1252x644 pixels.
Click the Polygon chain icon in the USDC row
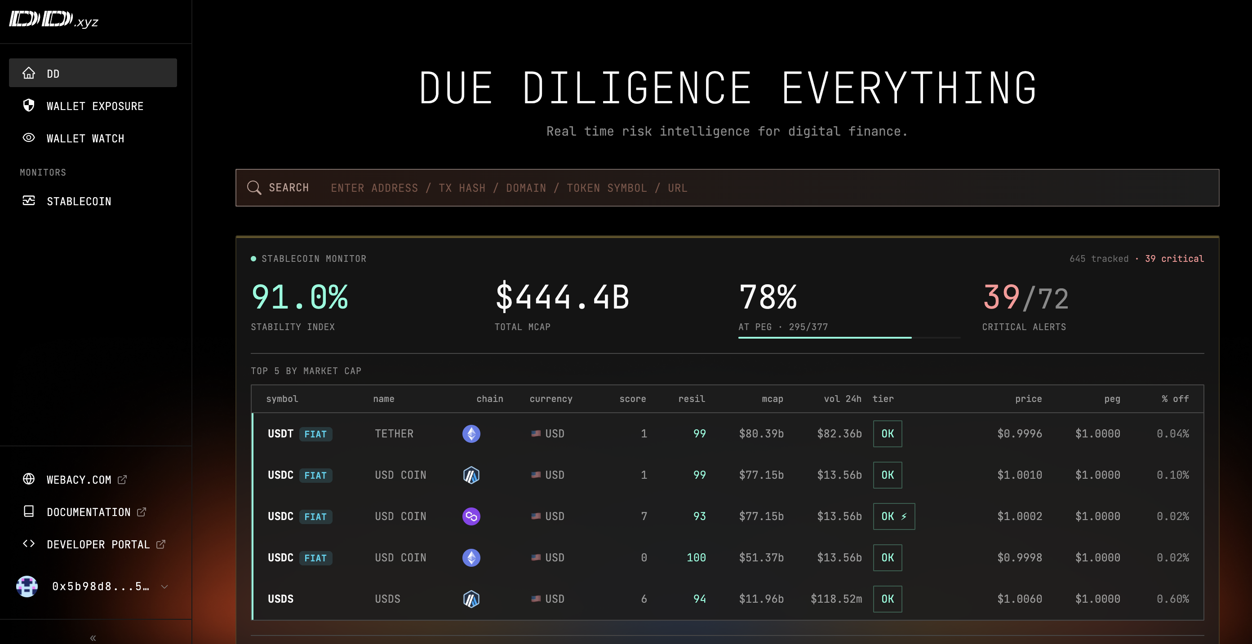point(471,516)
